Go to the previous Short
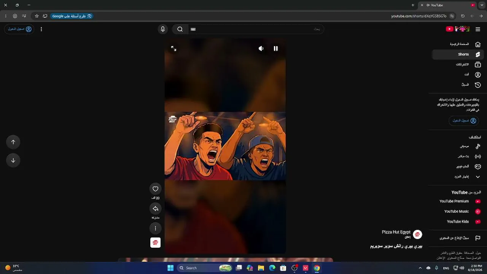The image size is (487, 274). [13, 142]
